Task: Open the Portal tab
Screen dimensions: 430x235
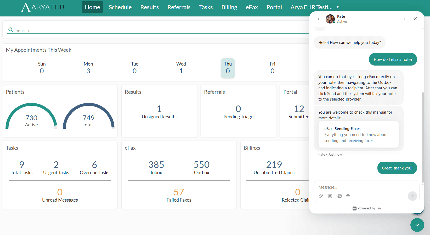Action: pyautogui.click(x=274, y=7)
